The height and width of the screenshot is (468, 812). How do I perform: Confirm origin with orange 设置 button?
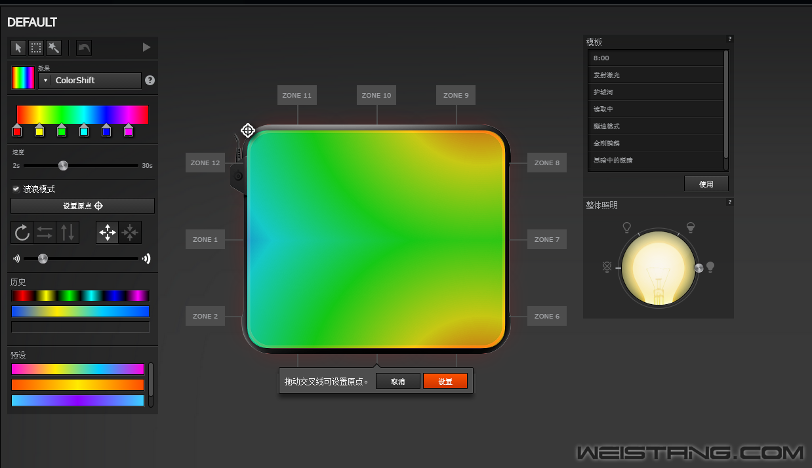[x=445, y=381]
